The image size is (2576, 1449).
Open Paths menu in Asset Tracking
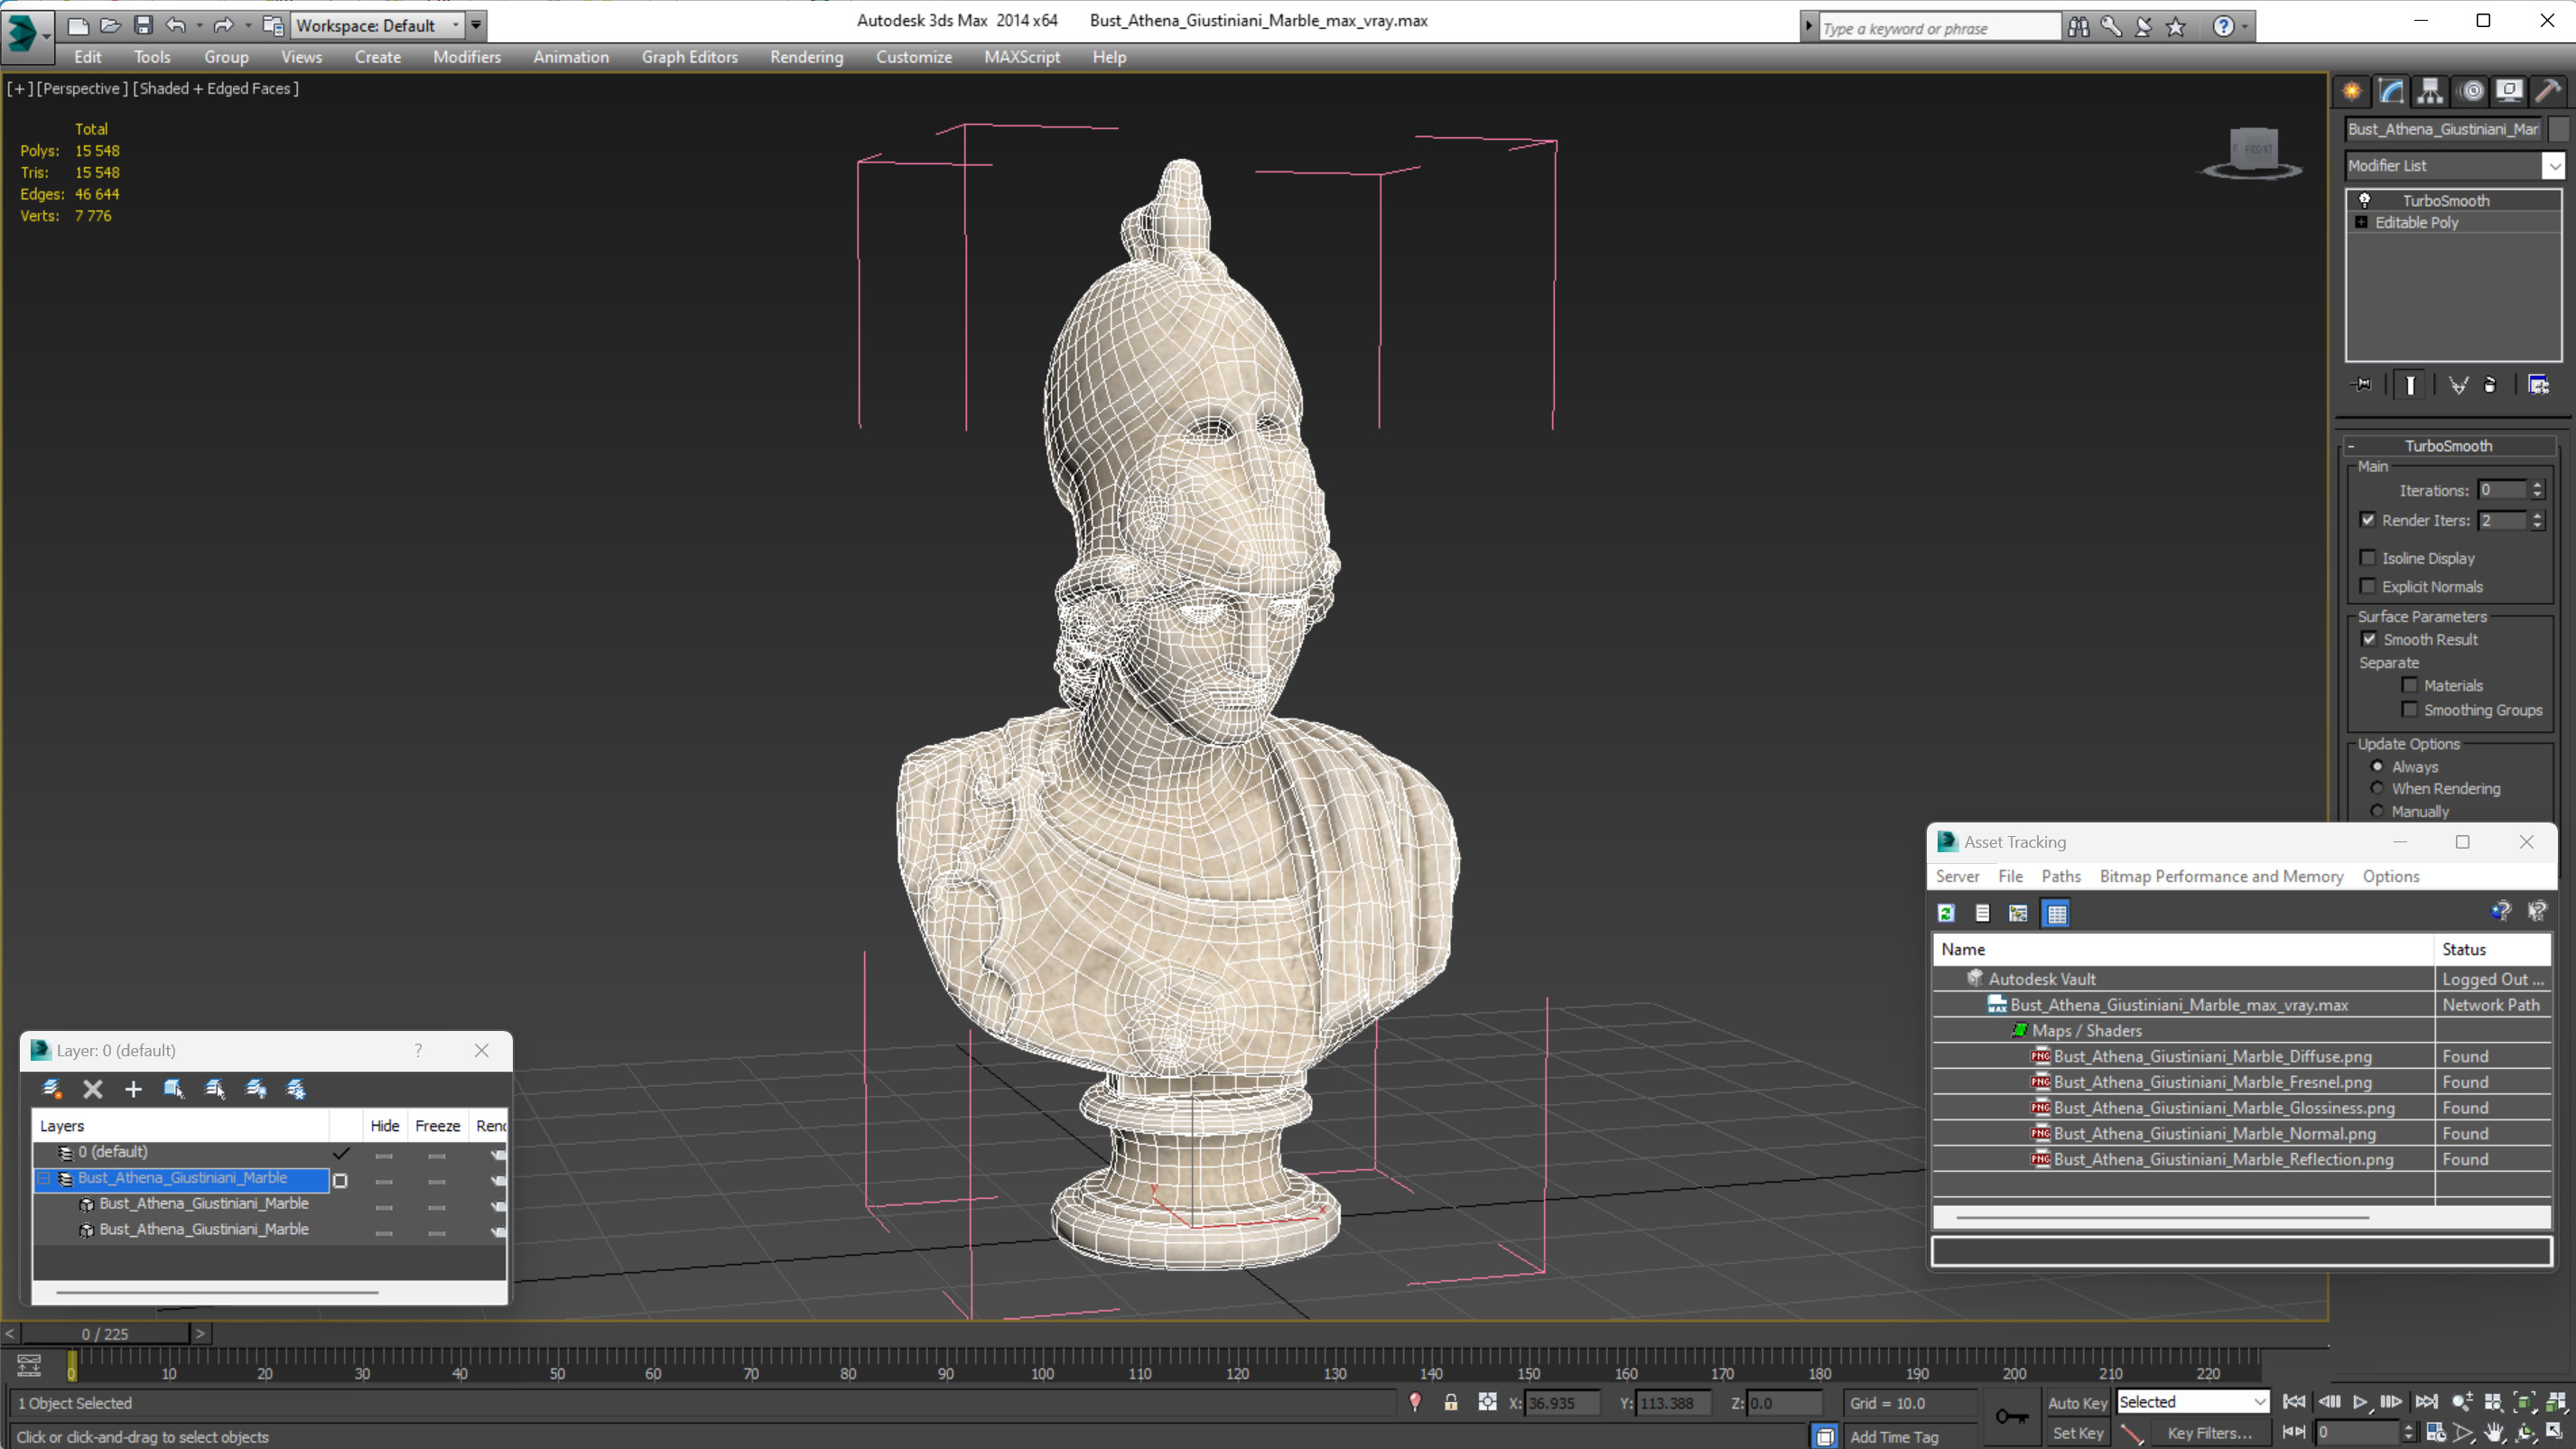click(2061, 876)
